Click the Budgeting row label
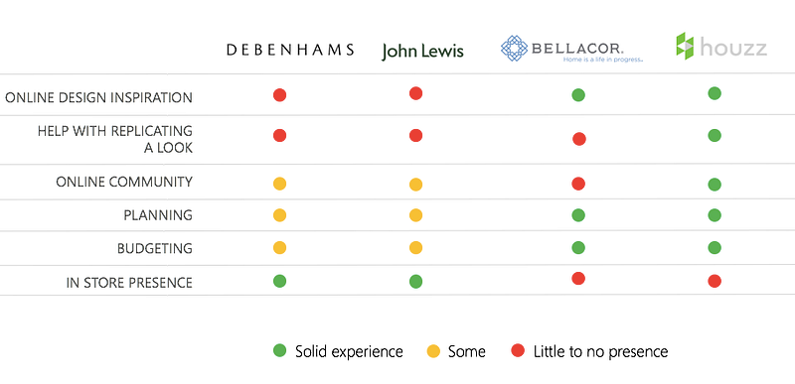Screen dimensions: 795x384 point(155,249)
